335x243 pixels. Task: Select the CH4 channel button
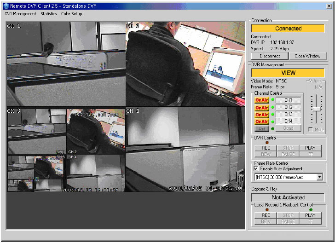pyautogui.click(x=288, y=121)
